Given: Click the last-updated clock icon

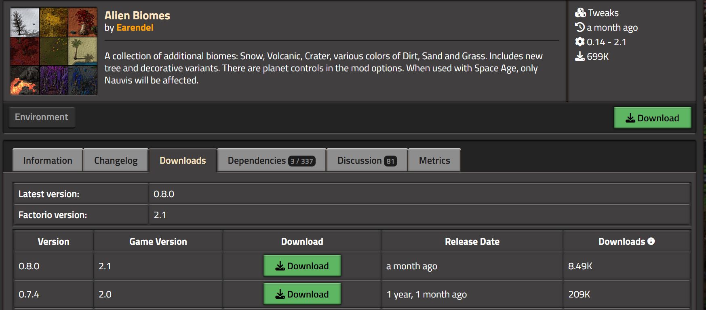Looking at the screenshot, I should [580, 27].
